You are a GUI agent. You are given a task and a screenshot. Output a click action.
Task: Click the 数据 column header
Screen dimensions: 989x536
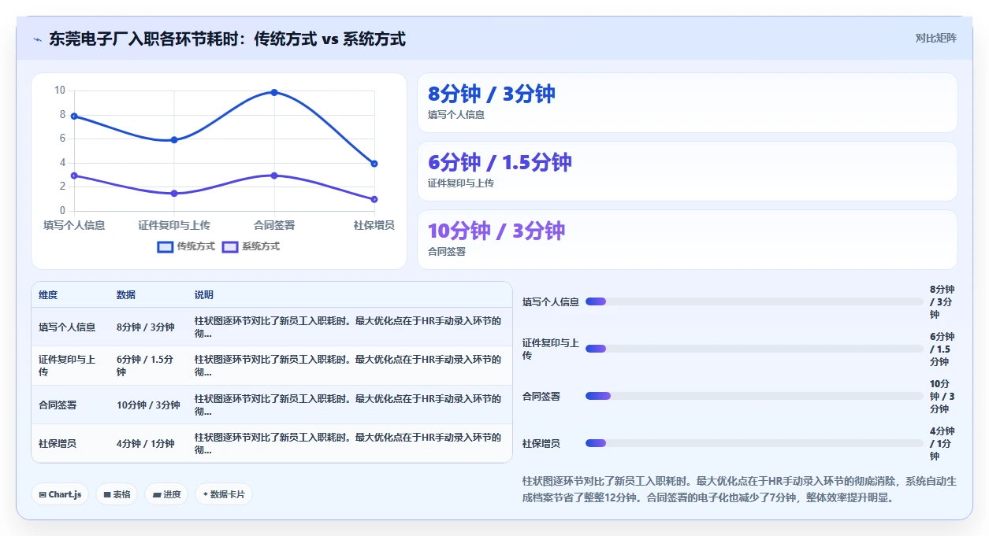pos(126,295)
